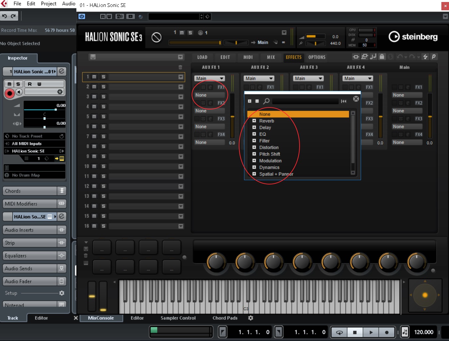Viewport: 449px width, 341px height.
Task: Click the Redo arrow in Cubase toolbar
Action: click(x=13, y=16)
